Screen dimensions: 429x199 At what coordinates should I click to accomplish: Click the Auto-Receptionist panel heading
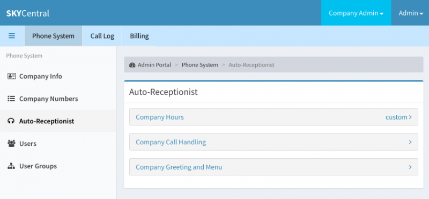pos(164,92)
